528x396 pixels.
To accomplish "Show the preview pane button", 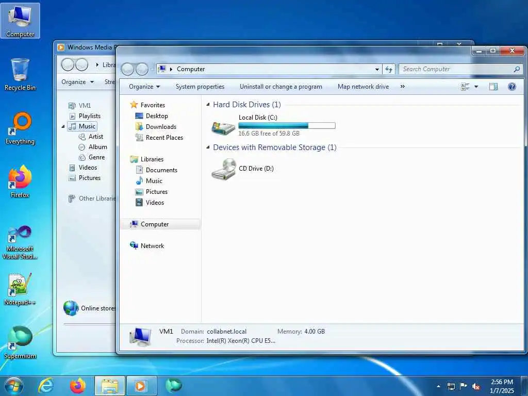I will pyautogui.click(x=493, y=87).
